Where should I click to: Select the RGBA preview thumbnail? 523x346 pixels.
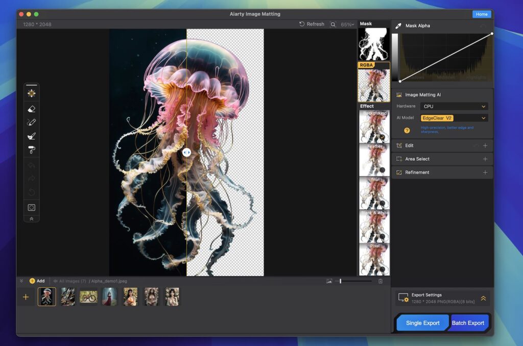373,82
